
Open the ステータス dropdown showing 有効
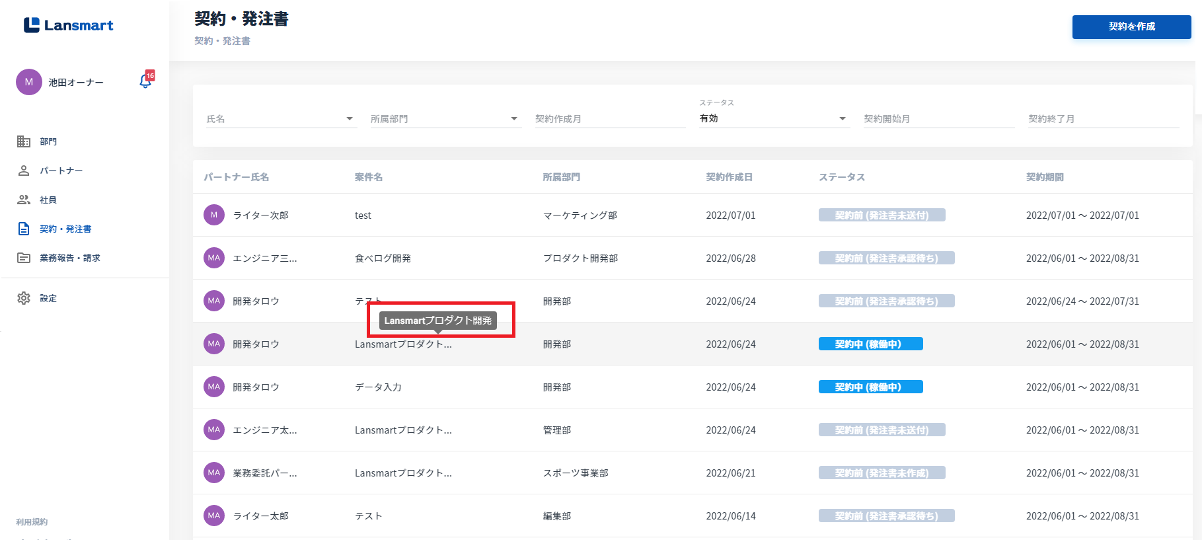(842, 119)
